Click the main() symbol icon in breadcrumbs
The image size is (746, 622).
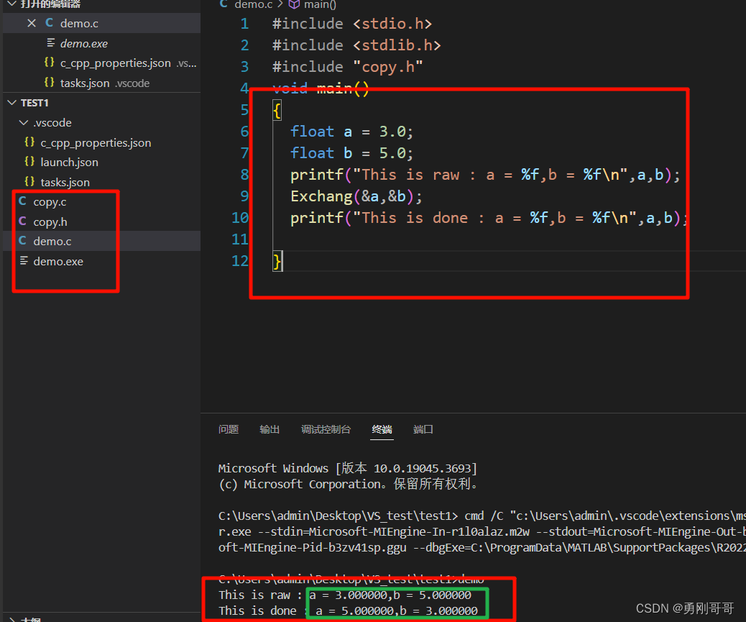(295, 5)
